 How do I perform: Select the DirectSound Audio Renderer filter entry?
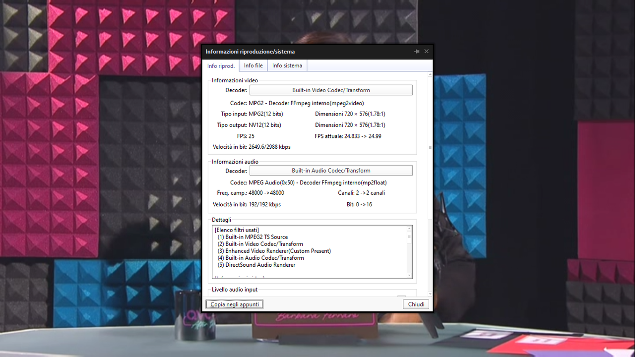tap(255, 265)
